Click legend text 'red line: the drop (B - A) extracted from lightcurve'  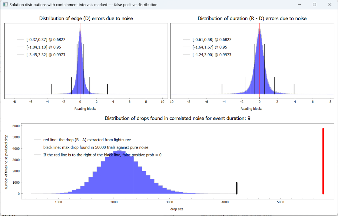pyautogui.click(x=87, y=140)
